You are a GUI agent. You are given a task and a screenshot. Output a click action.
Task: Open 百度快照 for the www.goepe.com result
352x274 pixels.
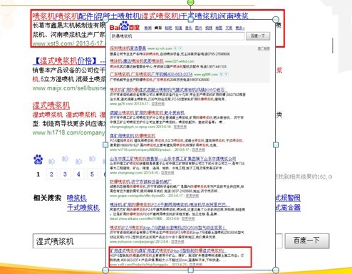click(x=192, y=196)
